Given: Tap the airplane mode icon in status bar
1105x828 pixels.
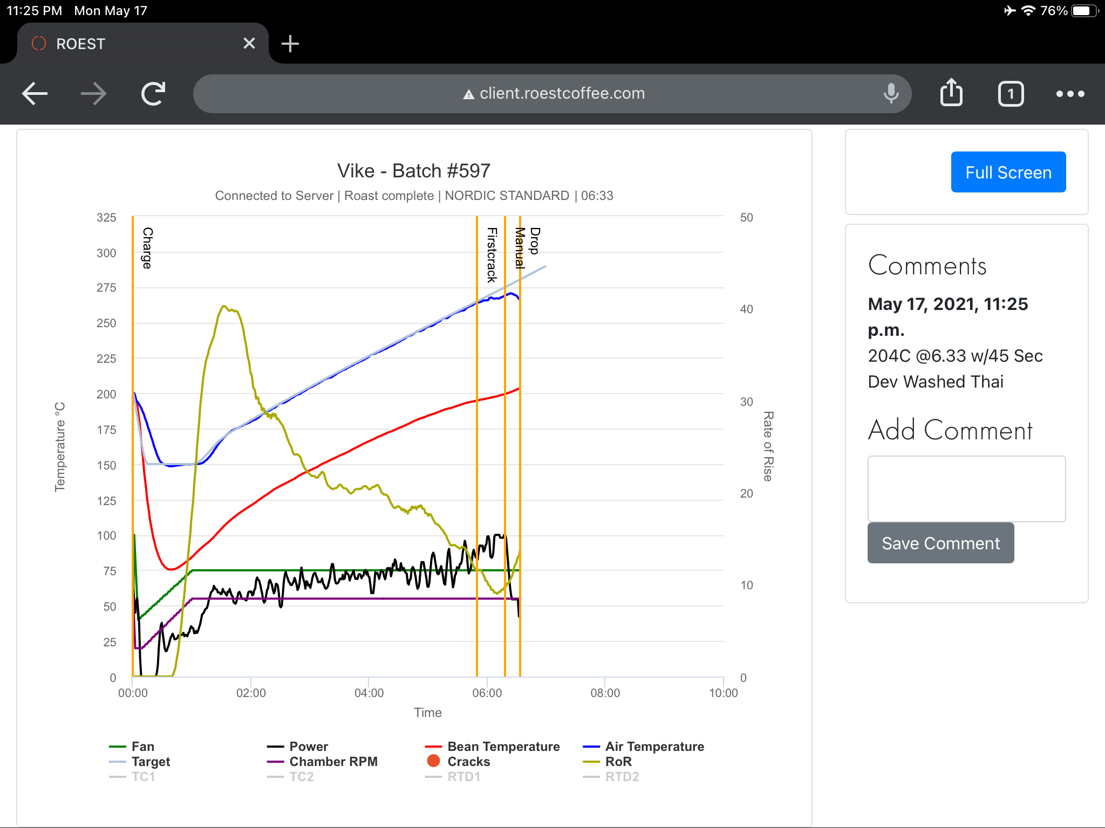Looking at the screenshot, I should pos(1009,11).
